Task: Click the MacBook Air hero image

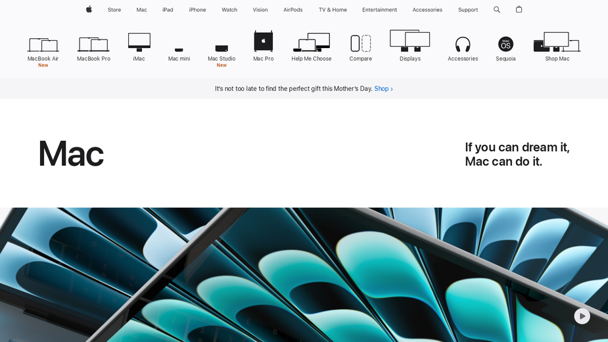Action: [304, 275]
